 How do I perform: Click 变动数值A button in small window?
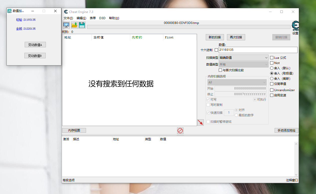35,45
